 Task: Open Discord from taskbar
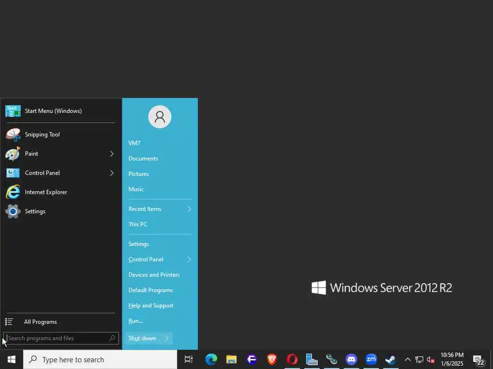click(x=351, y=359)
